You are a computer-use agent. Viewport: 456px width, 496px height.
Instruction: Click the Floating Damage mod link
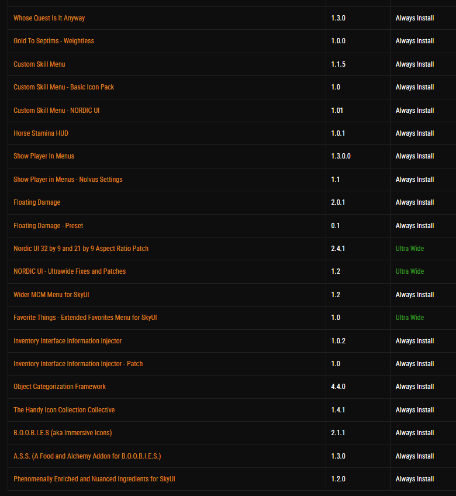(x=37, y=202)
